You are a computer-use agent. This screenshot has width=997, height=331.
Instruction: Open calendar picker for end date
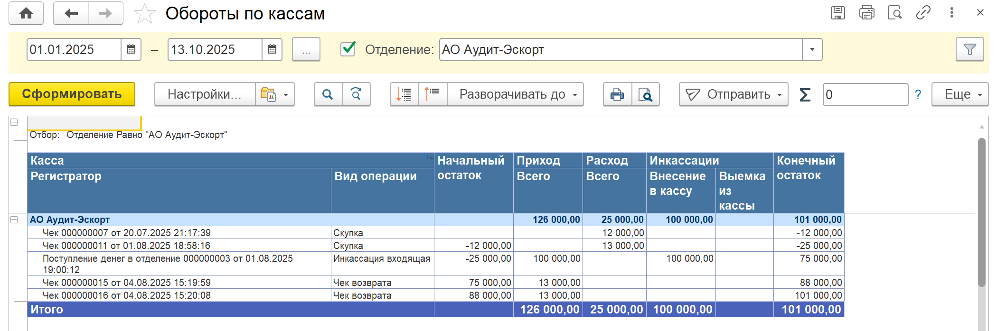tap(272, 49)
